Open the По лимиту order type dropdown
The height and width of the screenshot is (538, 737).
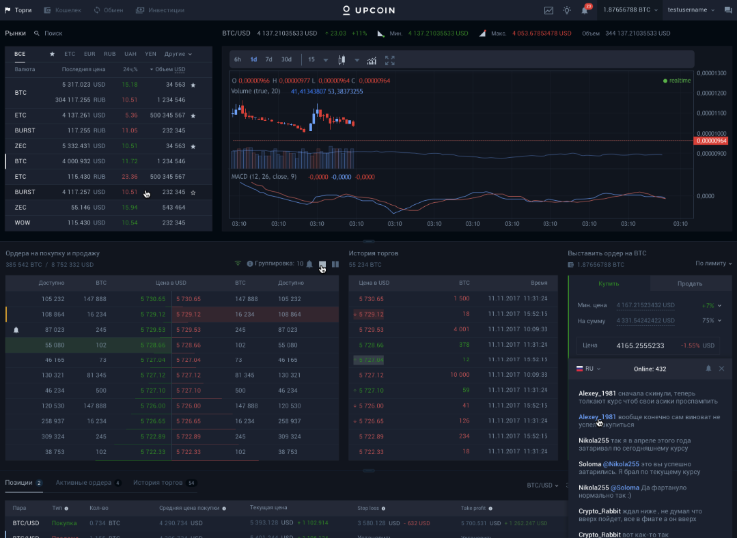tap(714, 264)
